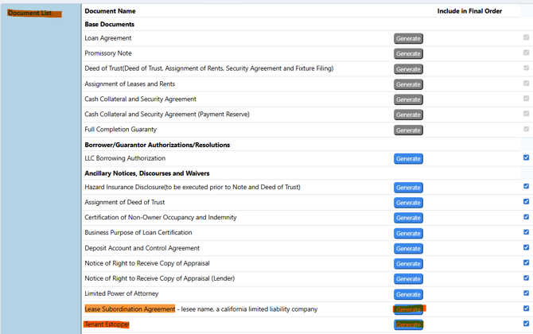This screenshot has width=533, height=334.
Task: Generate the Loan Agreement document
Action: (x=408, y=38)
